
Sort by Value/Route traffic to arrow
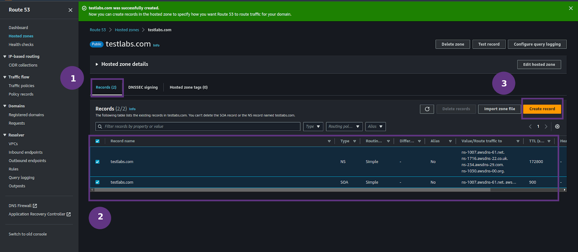(x=518, y=141)
